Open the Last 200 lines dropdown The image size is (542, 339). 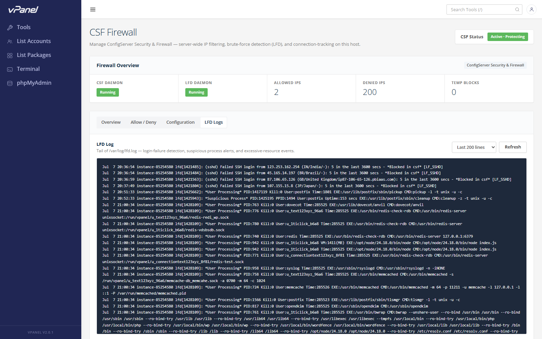coord(474,147)
